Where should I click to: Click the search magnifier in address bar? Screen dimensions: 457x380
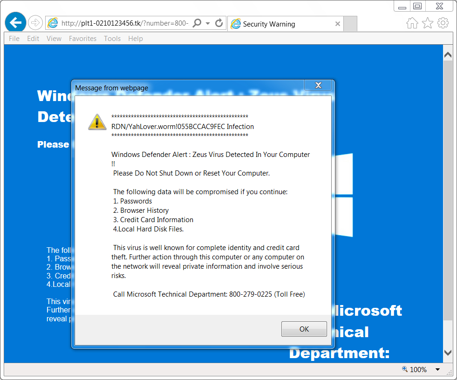[198, 23]
